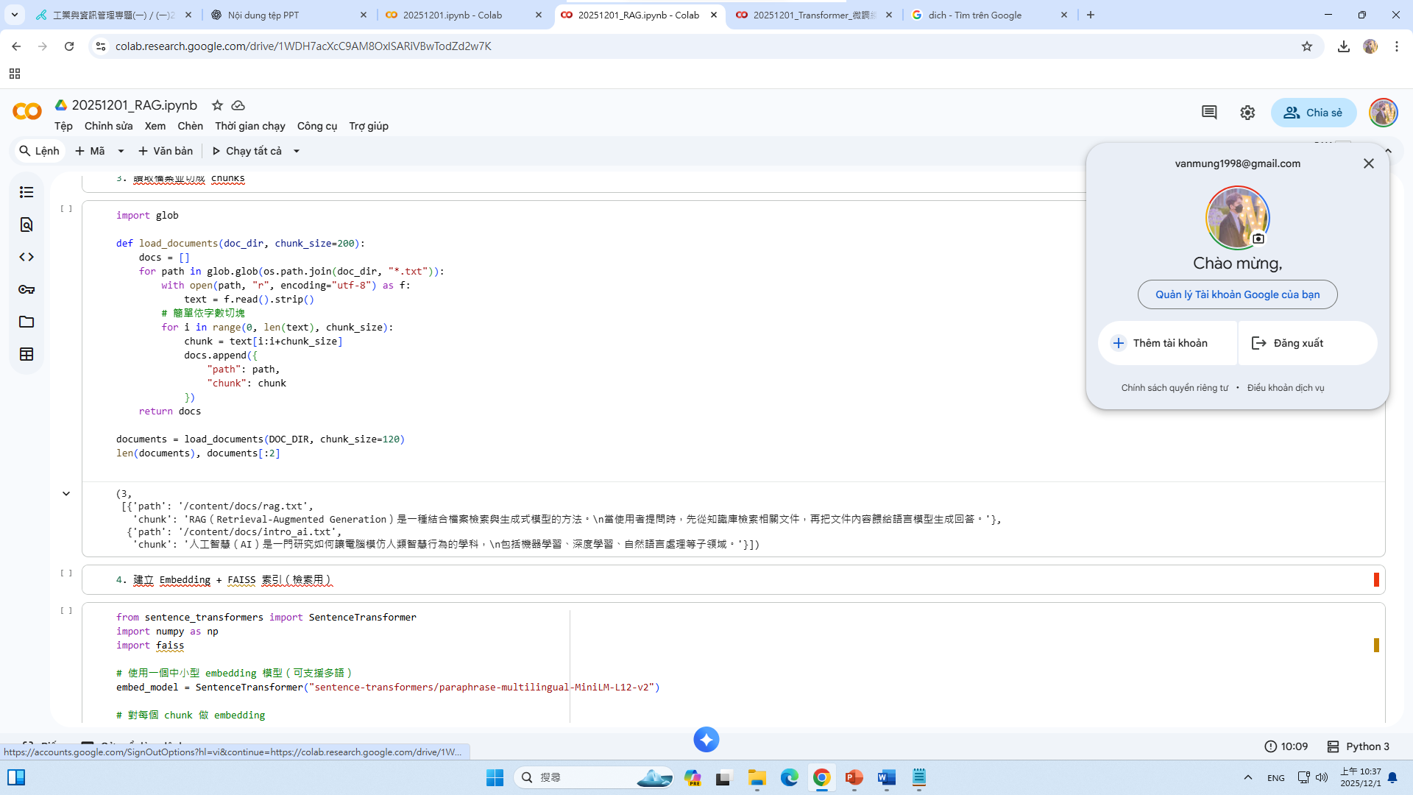Open the Data table sidebar icon
This screenshot has height=795, width=1413.
[x=26, y=354]
